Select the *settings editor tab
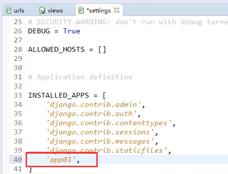228x174 pixels. tap(99, 11)
